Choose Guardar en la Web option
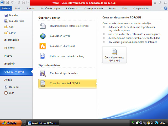 [60, 36]
